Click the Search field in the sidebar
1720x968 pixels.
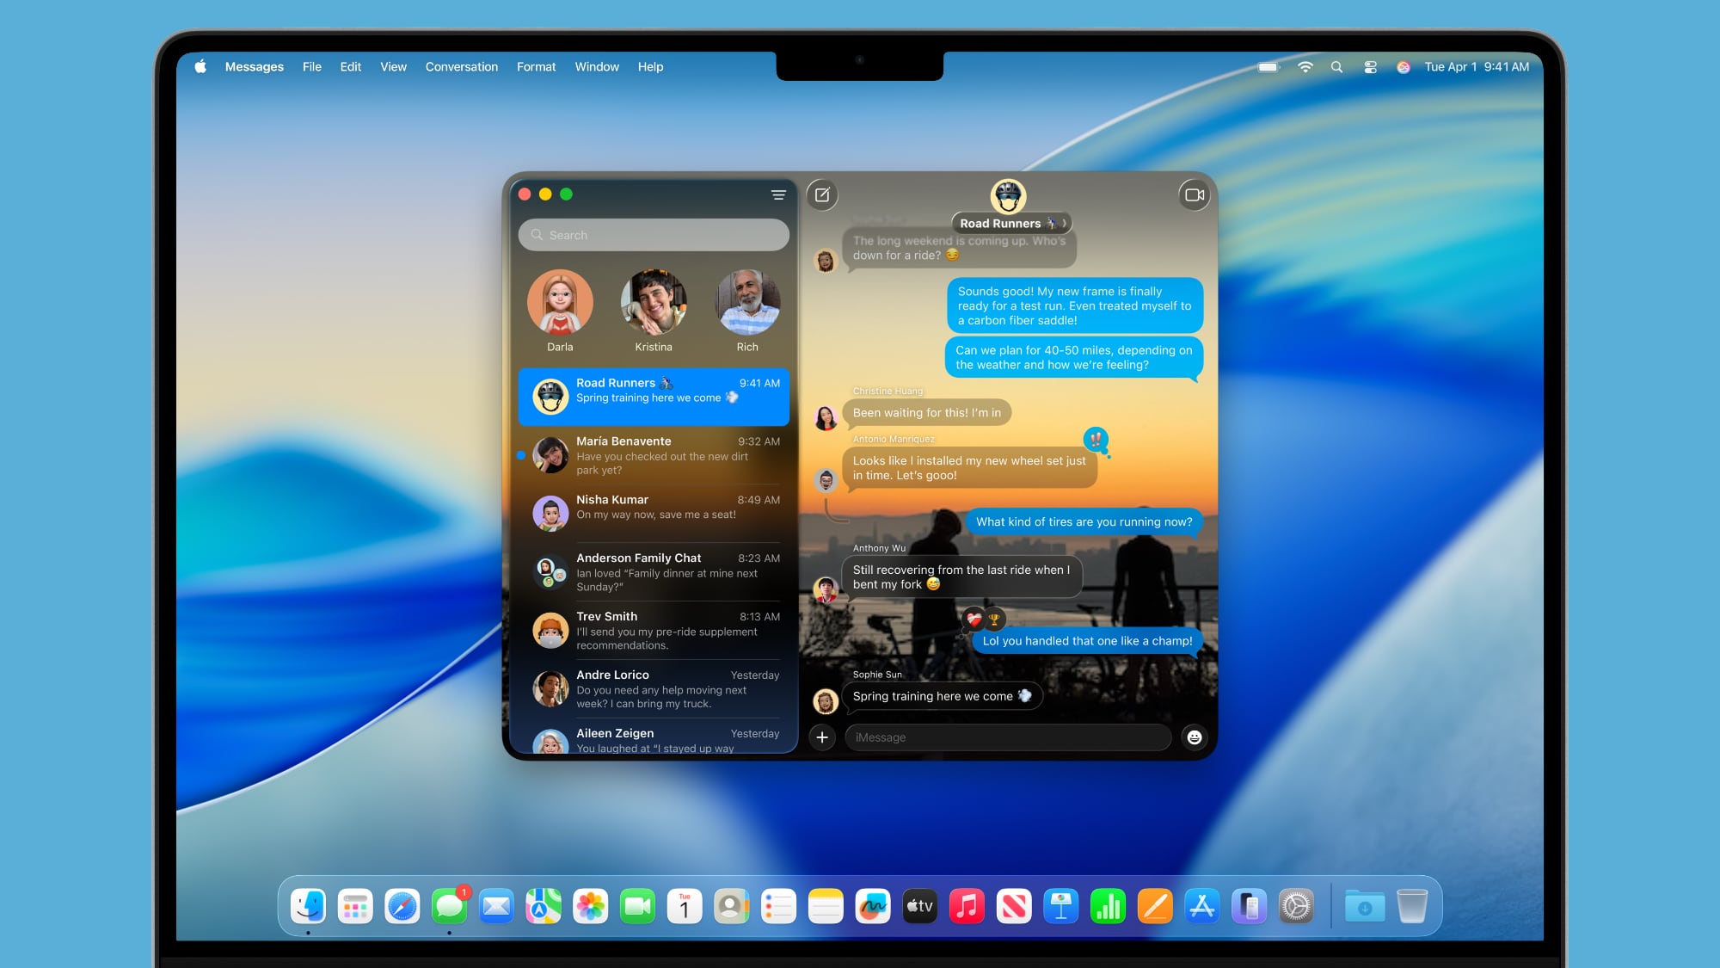tap(654, 234)
